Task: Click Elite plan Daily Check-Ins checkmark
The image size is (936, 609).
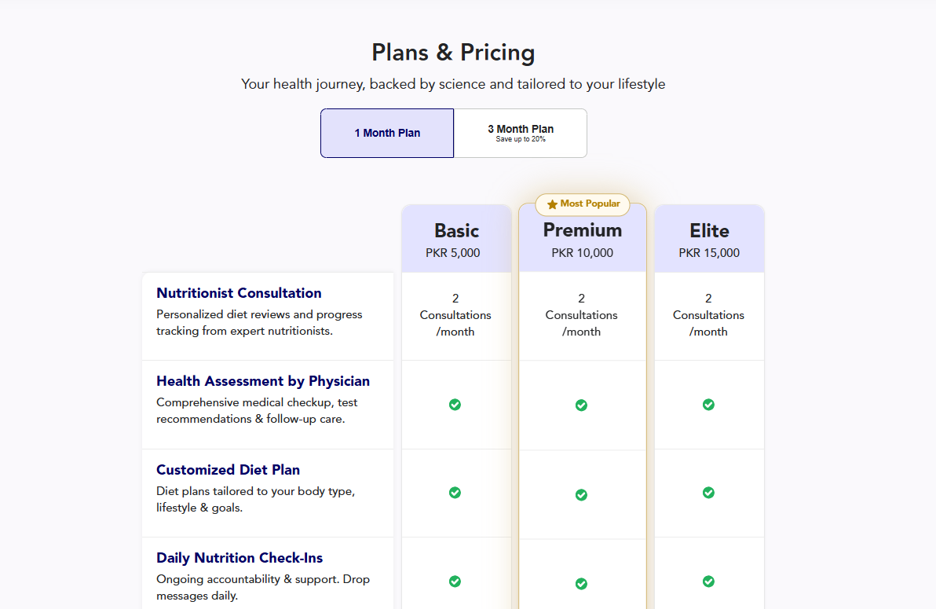Action: pyautogui.click(x=708, y=581)
